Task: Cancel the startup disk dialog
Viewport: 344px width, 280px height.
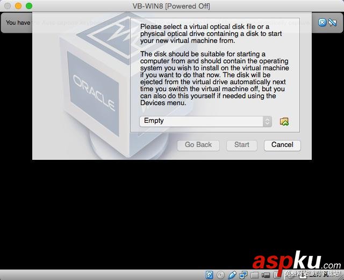Action: point(282,145)
